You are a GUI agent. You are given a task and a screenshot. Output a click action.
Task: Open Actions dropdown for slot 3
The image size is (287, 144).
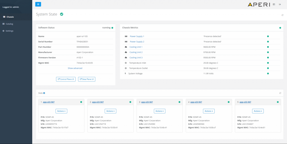(159, 111)
